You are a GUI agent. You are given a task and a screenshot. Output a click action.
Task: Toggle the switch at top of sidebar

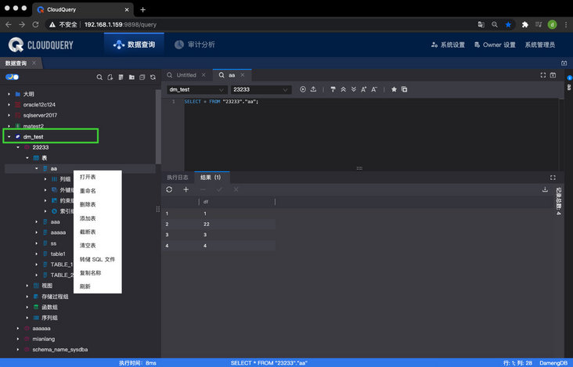(x=12, y=77)
